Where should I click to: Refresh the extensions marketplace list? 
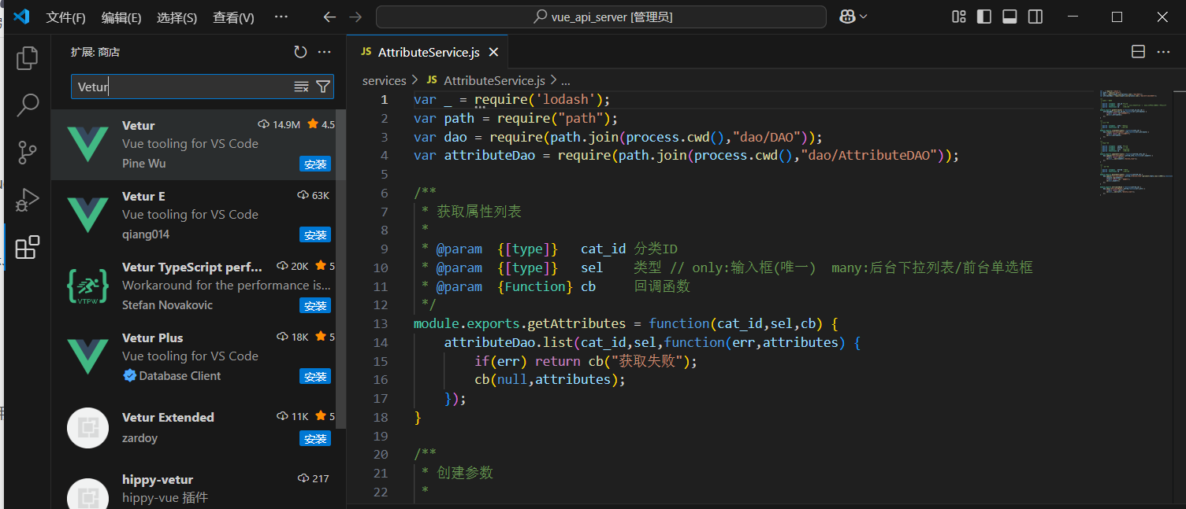[300, 51]
